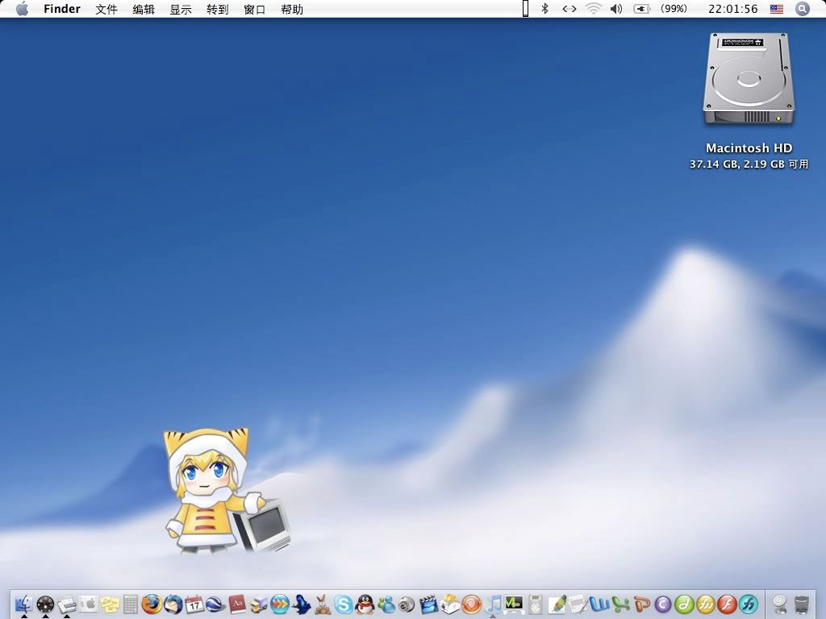Open the 文件 menu
826x619 pixels.
tap(106, 9)
